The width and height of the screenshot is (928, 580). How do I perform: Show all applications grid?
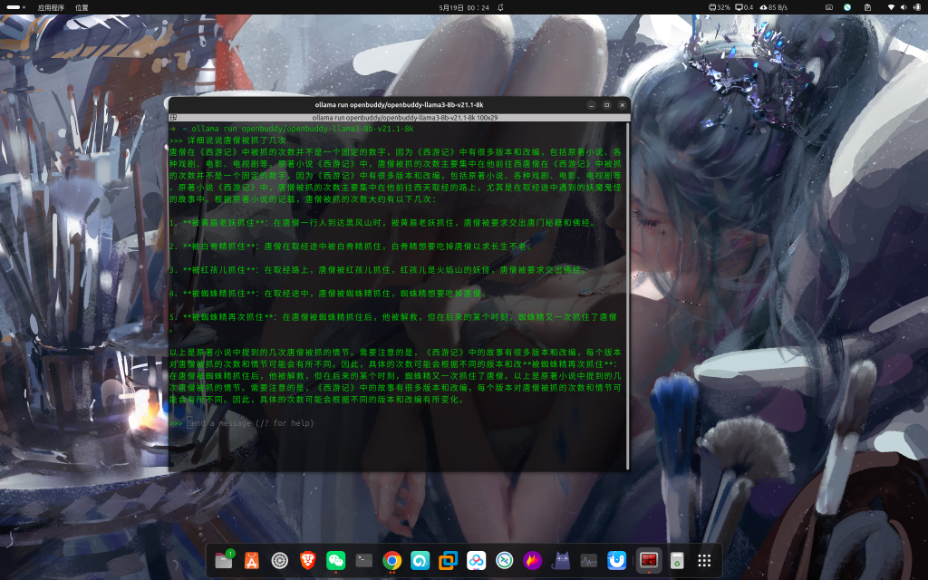tap(704, 561)
